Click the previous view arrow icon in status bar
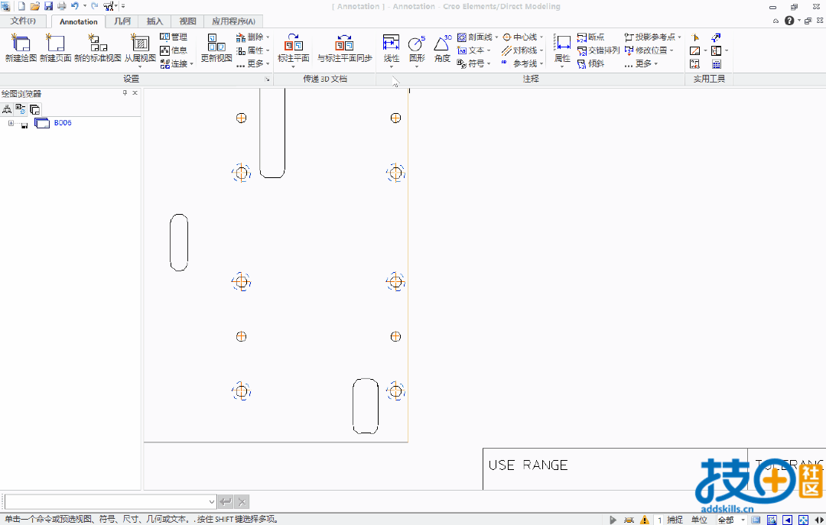 pyautogui.click(x=788, y=520)
